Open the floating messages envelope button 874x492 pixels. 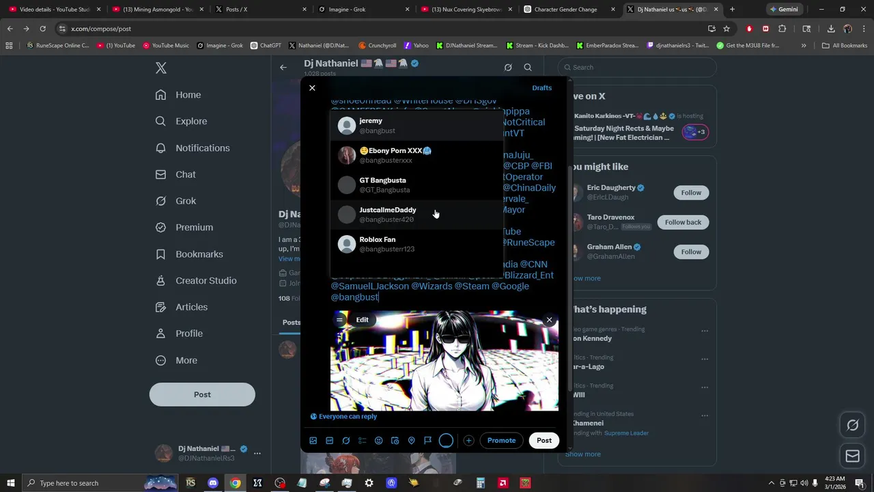pyautogui.click(x=852, y=456)
